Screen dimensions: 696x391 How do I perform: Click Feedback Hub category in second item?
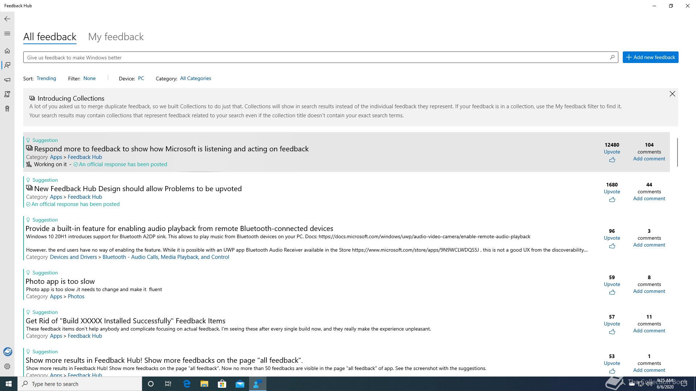(85, 197)
